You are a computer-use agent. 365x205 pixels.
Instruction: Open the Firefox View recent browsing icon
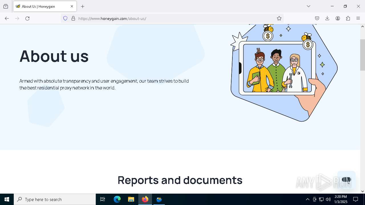[x=6, y=6]
